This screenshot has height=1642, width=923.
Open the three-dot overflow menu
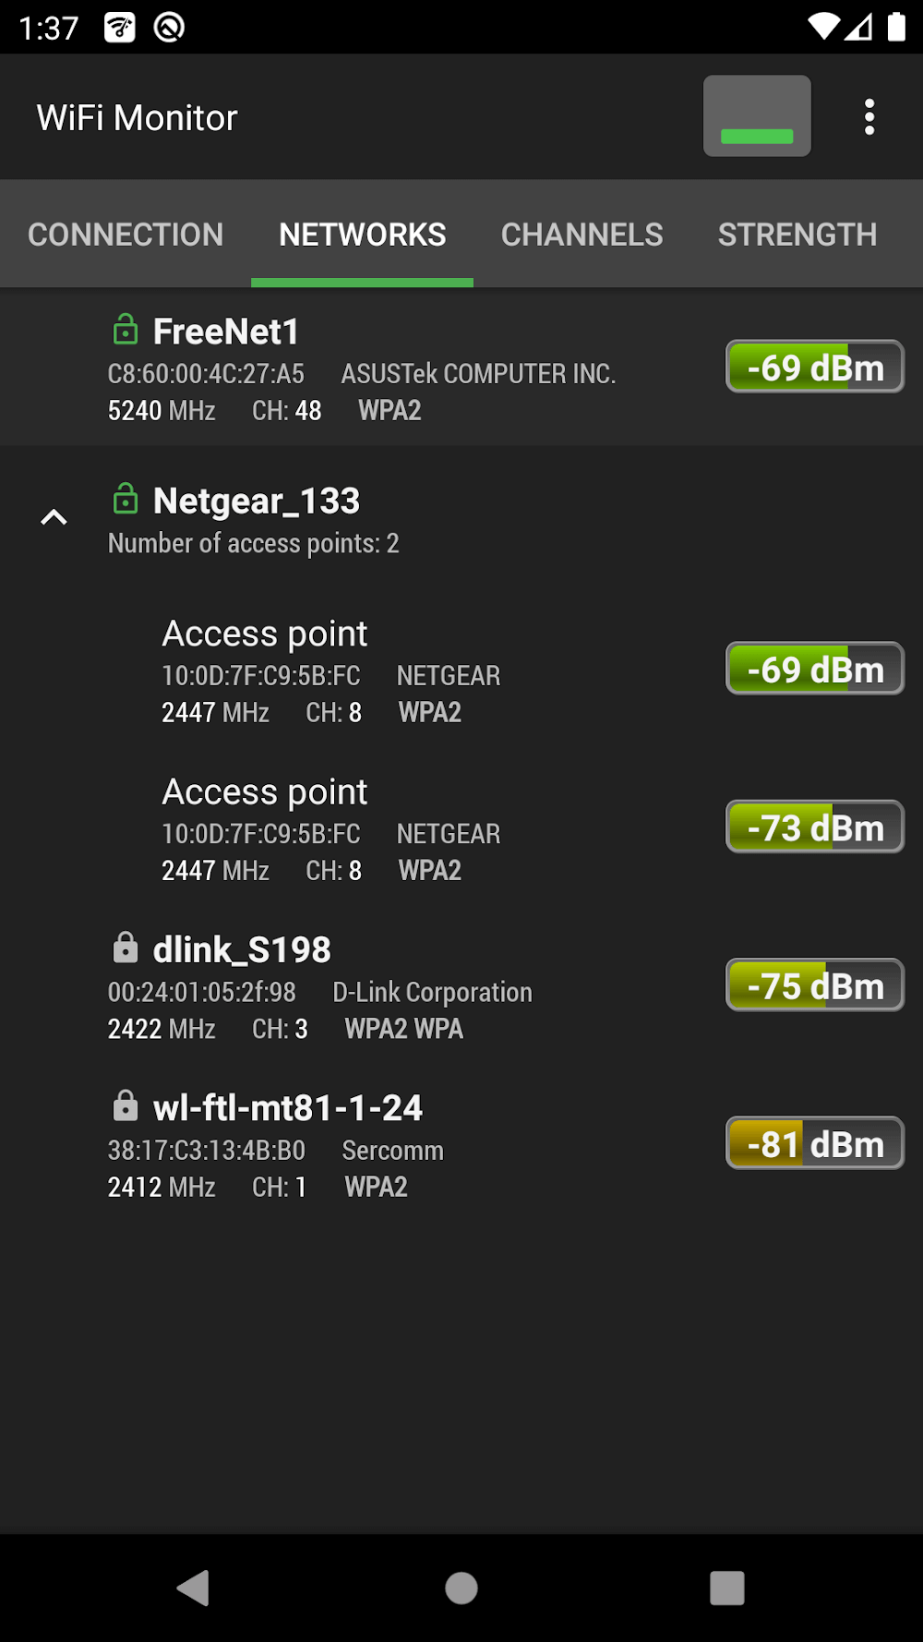point(869,117)
